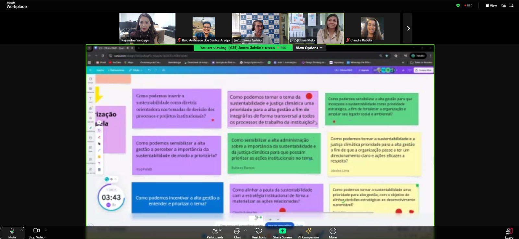
Task: Click the blue sticky note about incentivar alta gestão
Action: pyautogui.click(x=177, y=198)
